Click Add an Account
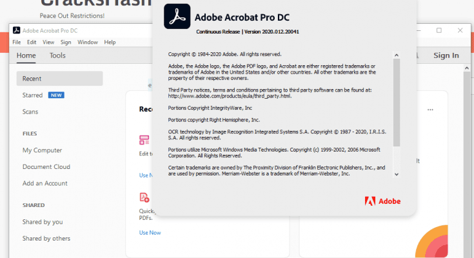Screen dimensions: 474x258 click(x=44, y=183)
